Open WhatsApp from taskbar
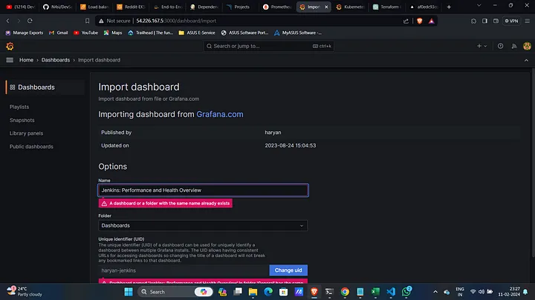The height and width of the screenshot is (300, 535). pos(406,292)
